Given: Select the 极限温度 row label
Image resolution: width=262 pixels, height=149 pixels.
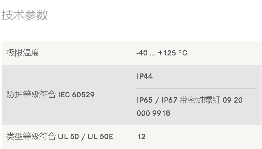Looking at the screenshot, I should [23, 53].
